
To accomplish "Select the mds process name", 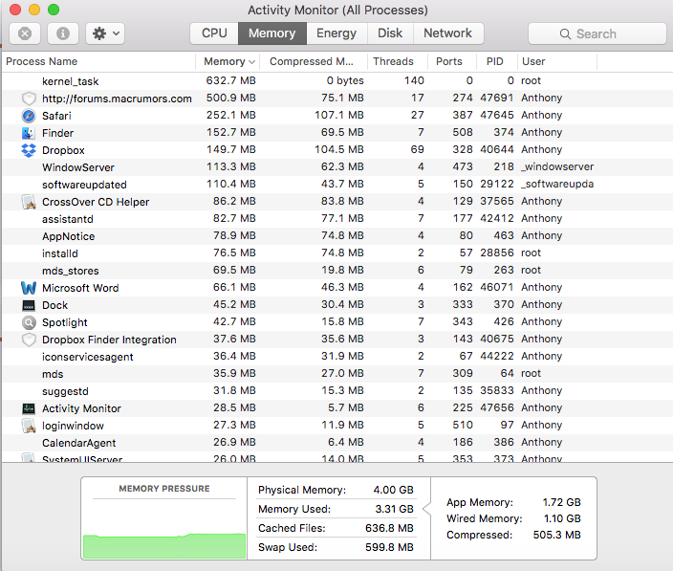I will (53, 374).
